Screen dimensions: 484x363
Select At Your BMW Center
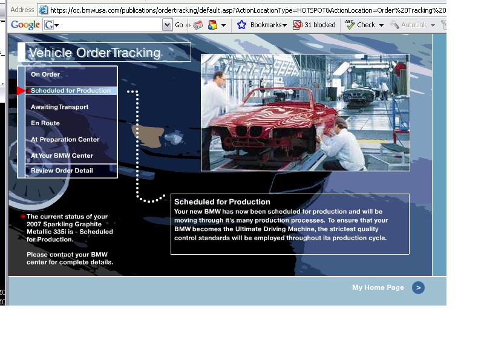tap(62, 156)
